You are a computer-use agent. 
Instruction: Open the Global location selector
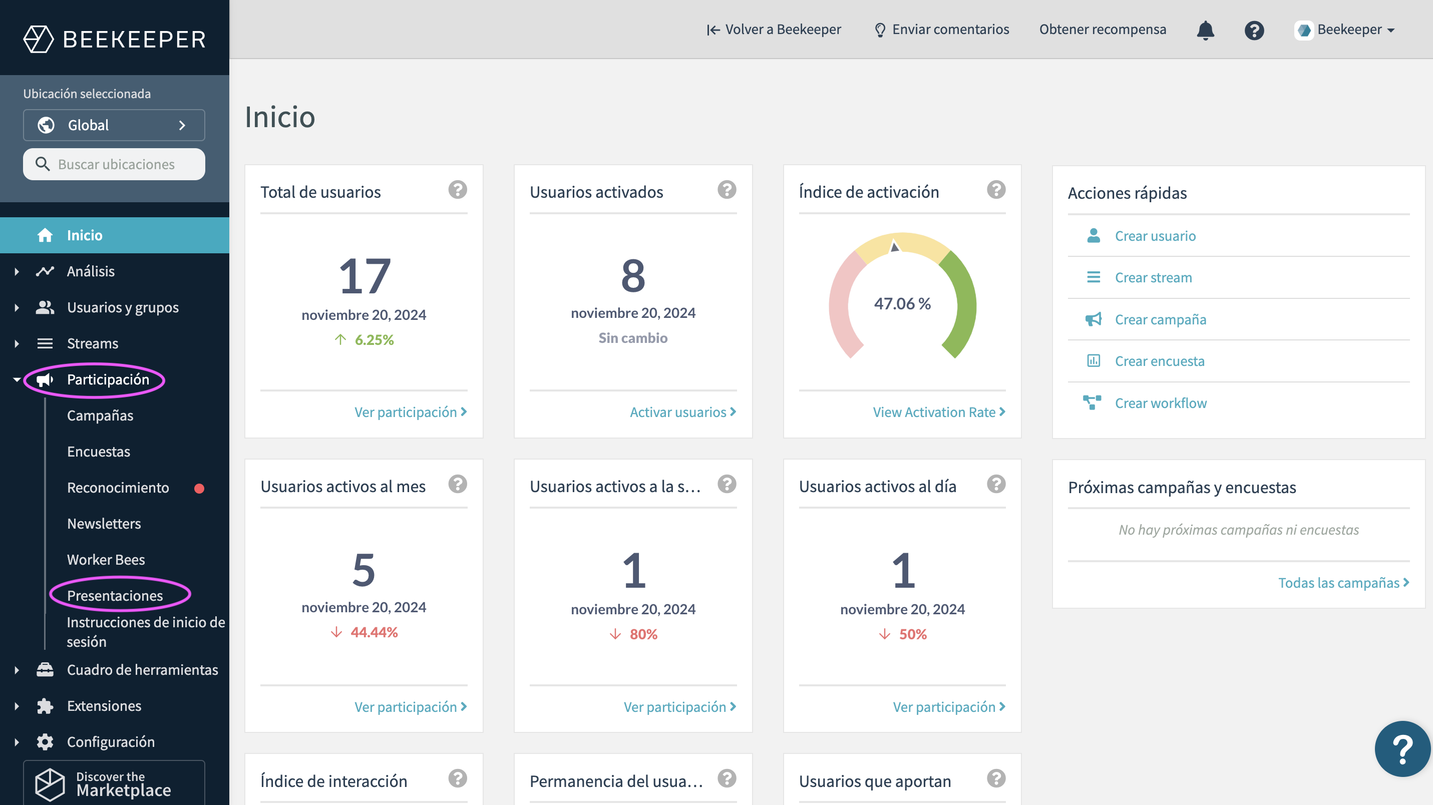[114, 125]
